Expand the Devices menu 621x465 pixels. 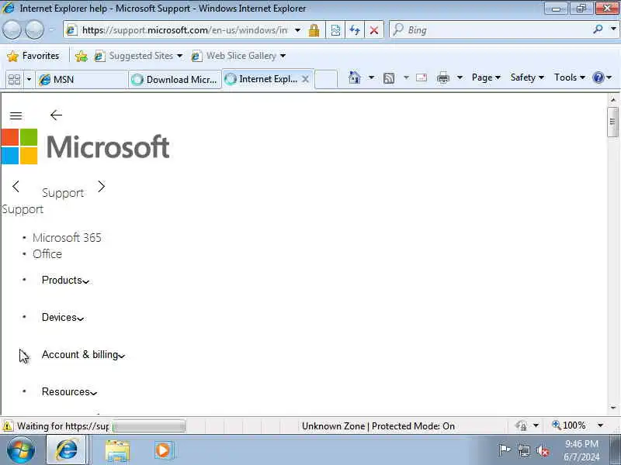pos(63,317)
